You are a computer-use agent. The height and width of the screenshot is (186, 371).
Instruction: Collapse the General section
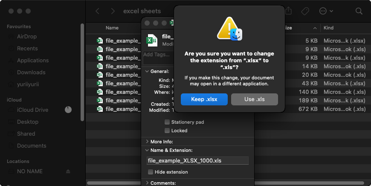coord(147,71)
